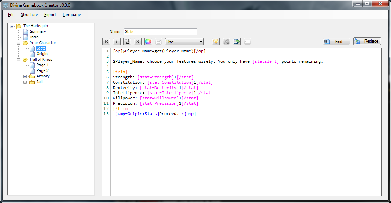This screenshot has height=203, width=391.
Task: Select the Summary page in tree
Action: (38, 32)
